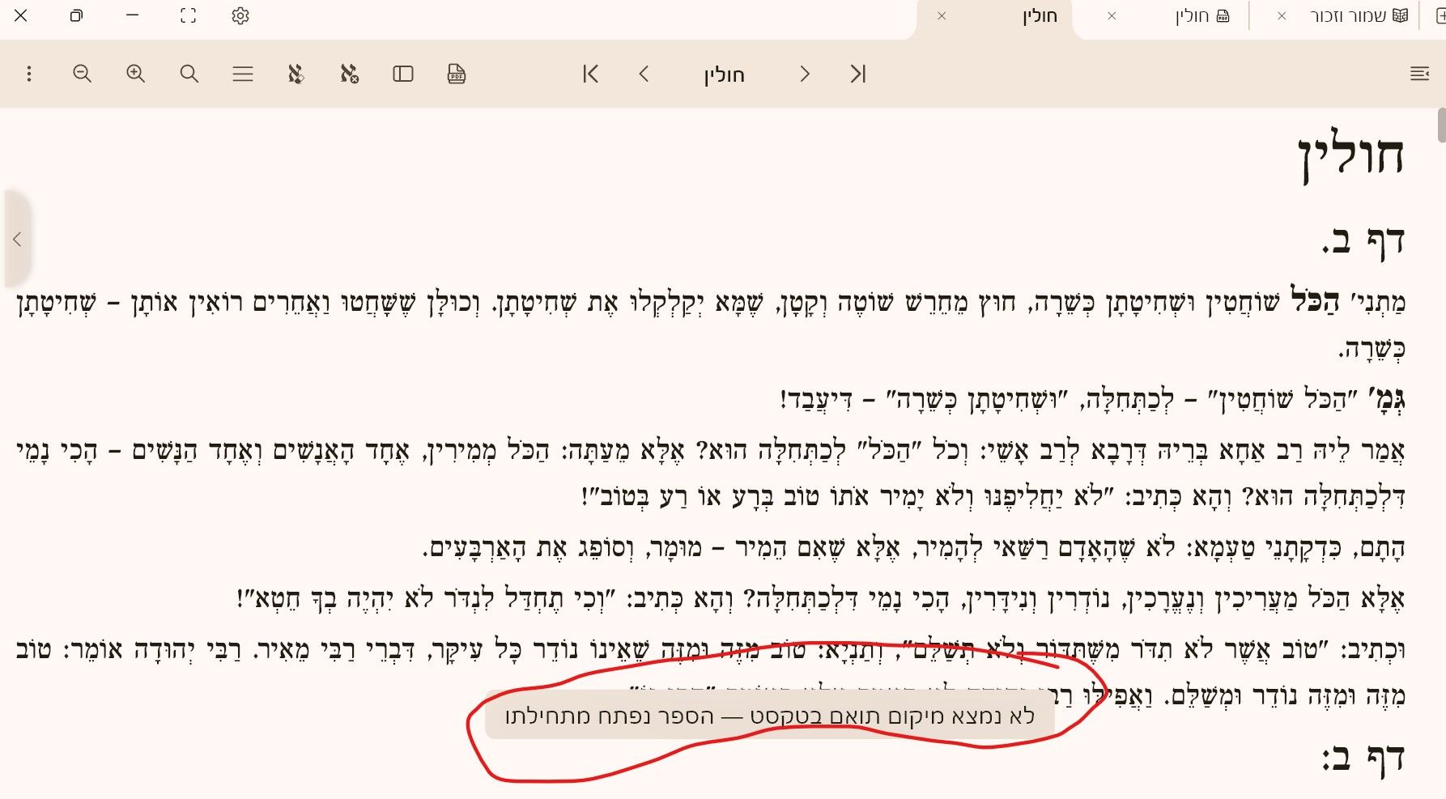Go to the previous section with the left chevron
This screenshot has height=799, width=1446.
coord(644,74)
